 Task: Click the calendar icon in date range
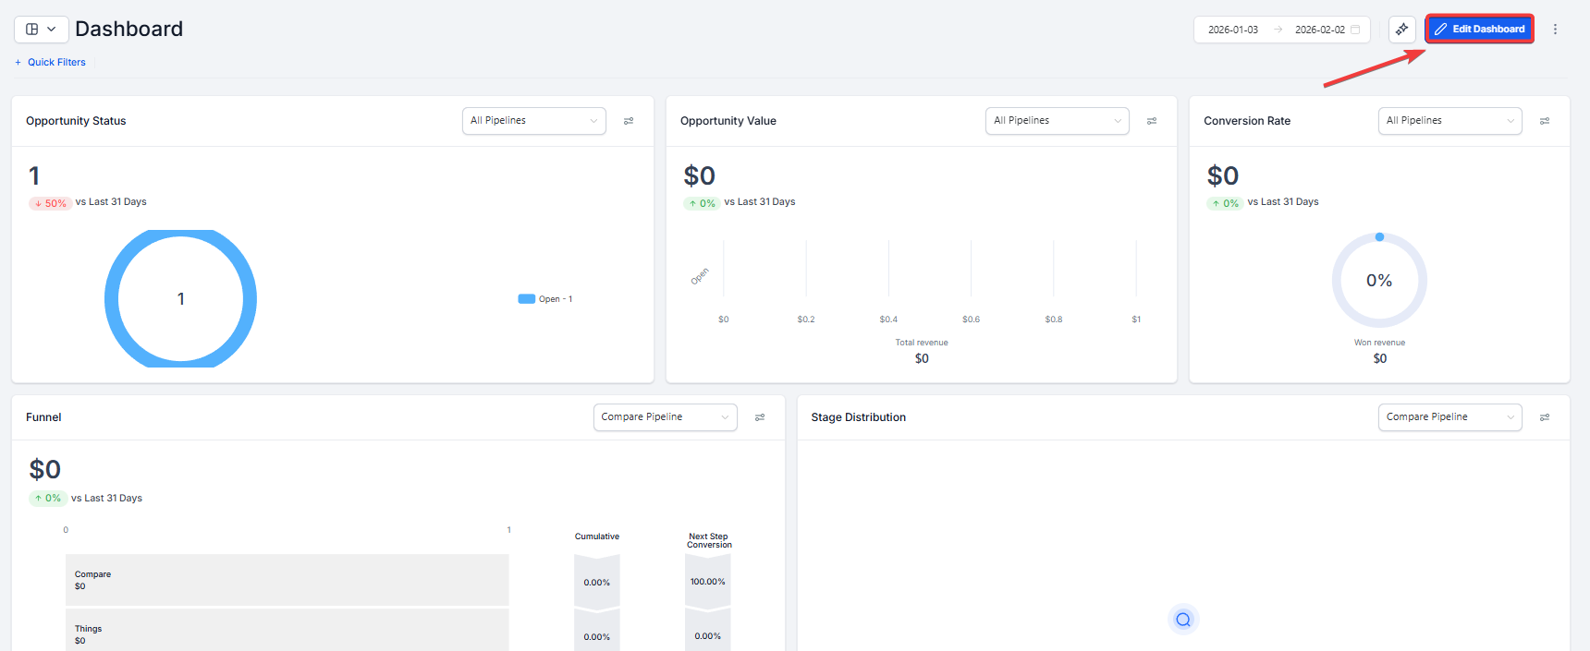[1355, 30]
